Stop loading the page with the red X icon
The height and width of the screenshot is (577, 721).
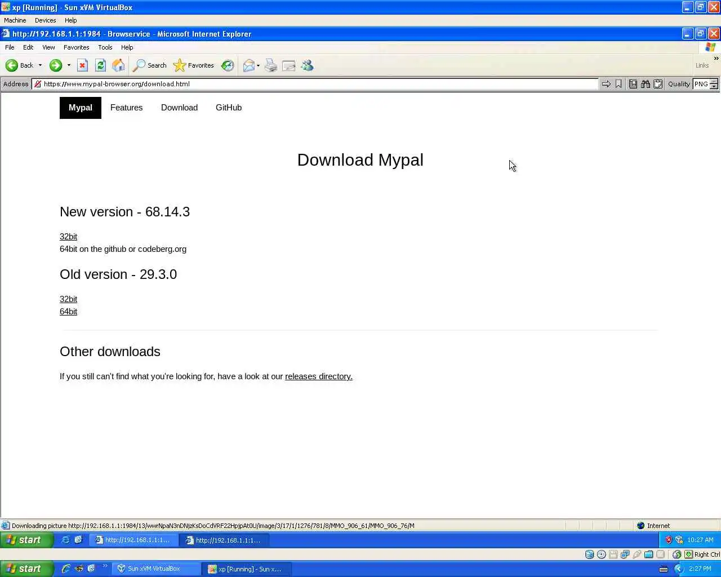[82, 65]
